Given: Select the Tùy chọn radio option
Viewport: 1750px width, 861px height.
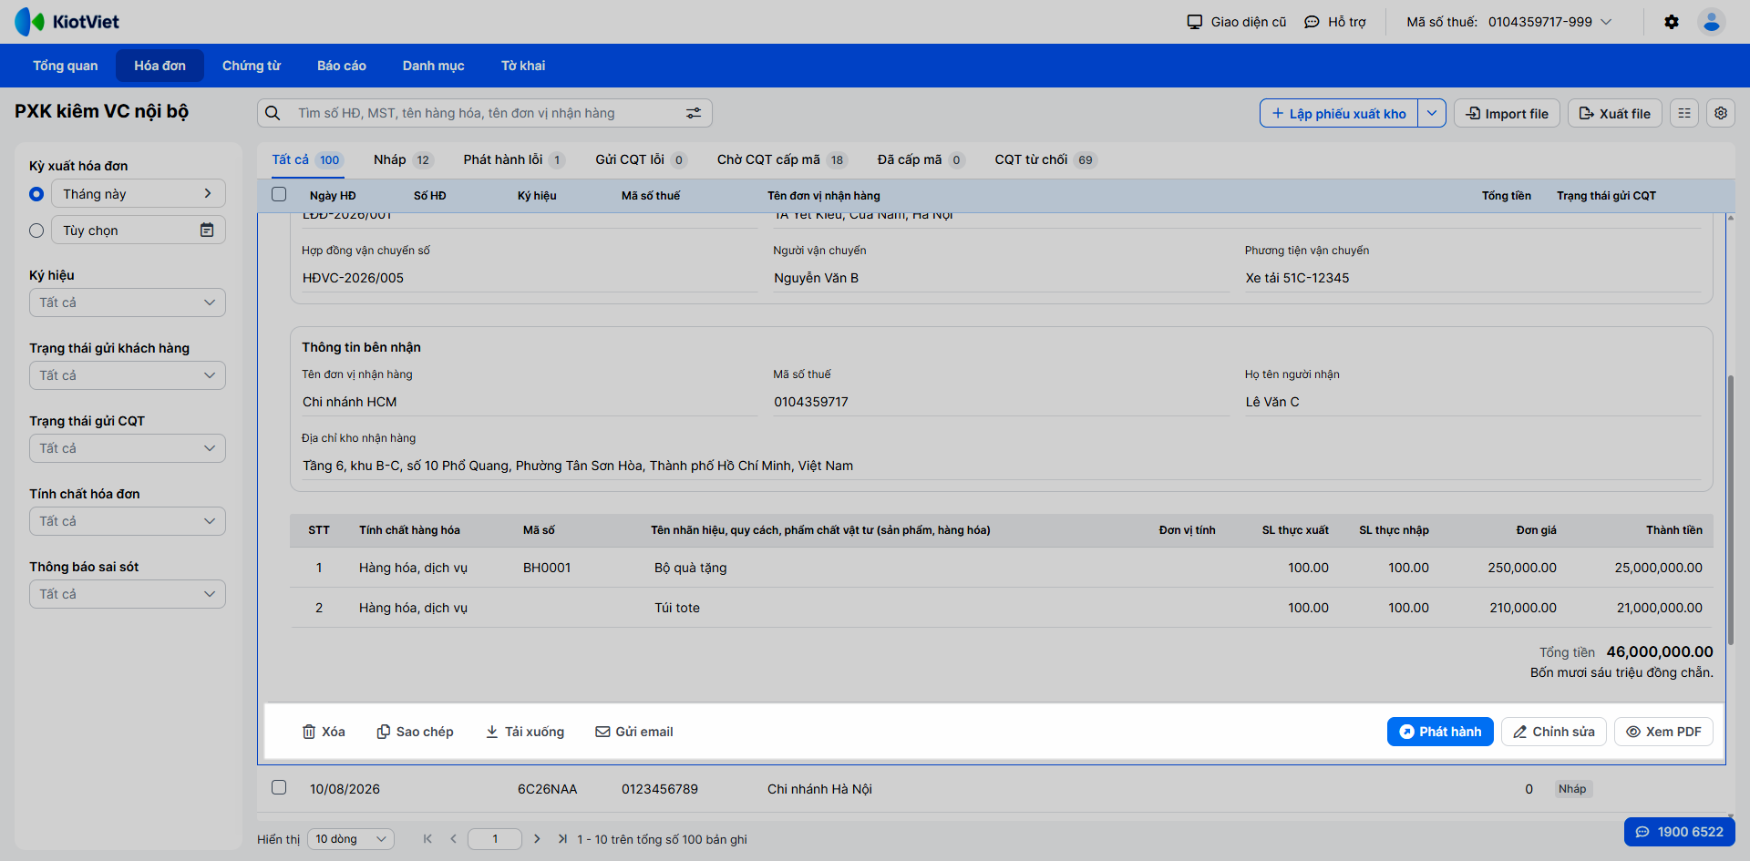Looking at the screenshot, I should click(x=36, y=231).
